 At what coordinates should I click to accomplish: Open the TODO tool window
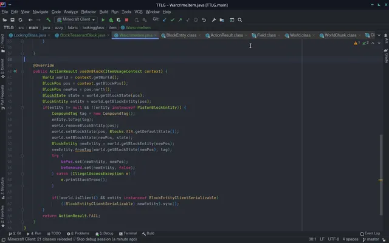pos(54,233)
